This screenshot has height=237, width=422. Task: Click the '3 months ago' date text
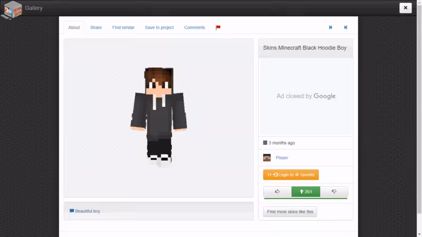[282, 143]
